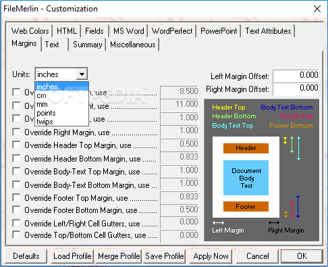Switch to Text Attributes tab
328x267 pixels.
click(x=268, y=31)
